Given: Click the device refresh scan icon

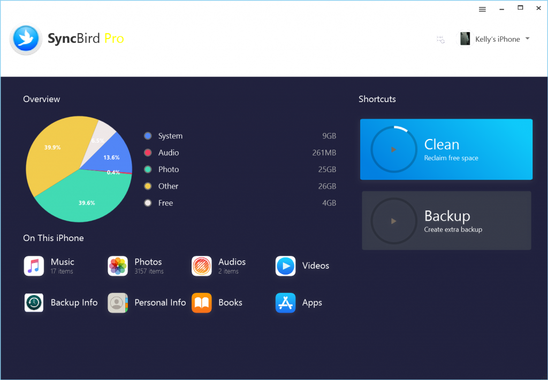Looking at the screenshot, I should [440, 40].
